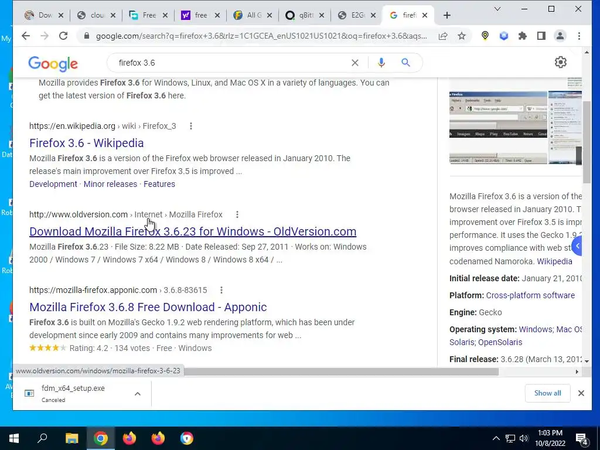Open the blue hexagon extension icon

[503, 36]
